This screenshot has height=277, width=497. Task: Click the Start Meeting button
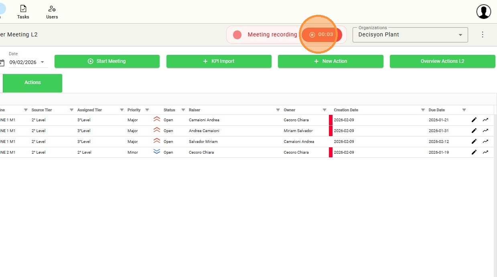pos(107,61)
